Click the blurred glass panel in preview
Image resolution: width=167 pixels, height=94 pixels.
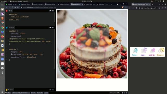coord(92,44)
